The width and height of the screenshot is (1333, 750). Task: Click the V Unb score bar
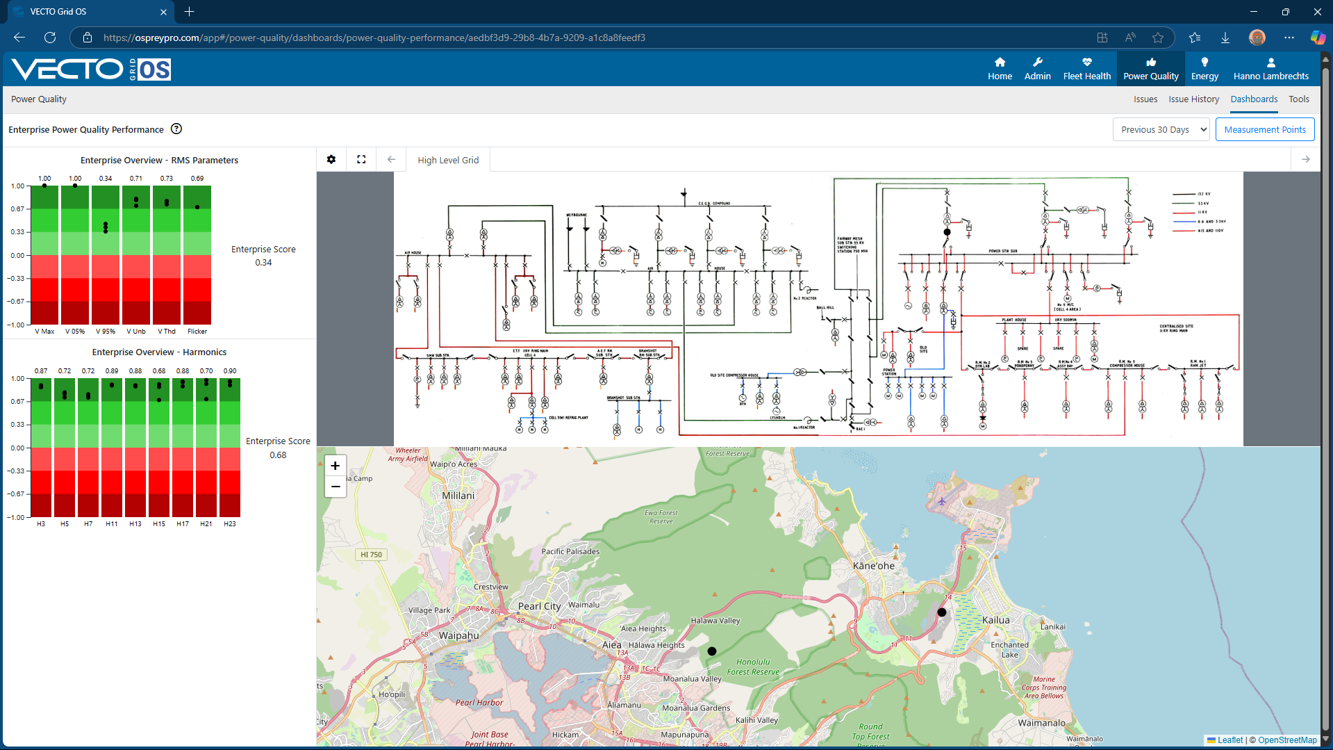click(136, 255)
